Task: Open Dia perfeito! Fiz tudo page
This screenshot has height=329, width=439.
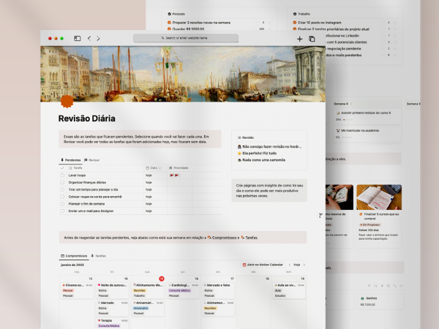Action: 257,153
